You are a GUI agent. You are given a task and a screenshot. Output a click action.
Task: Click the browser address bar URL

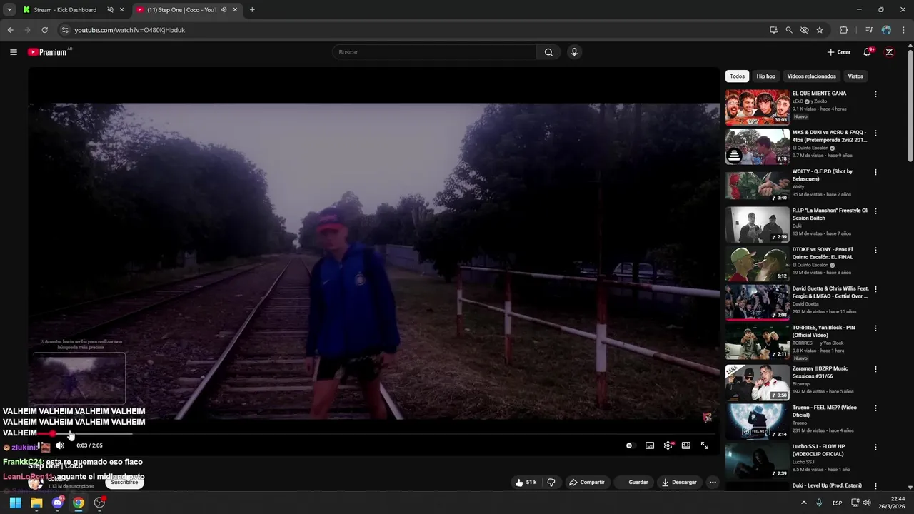[x=130, y=30]
